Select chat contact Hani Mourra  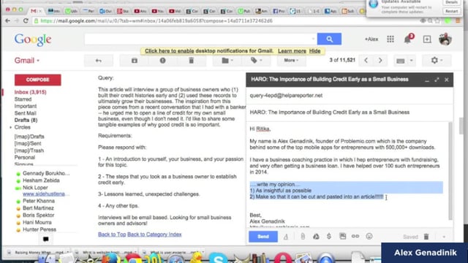click(x=37, y=222)
